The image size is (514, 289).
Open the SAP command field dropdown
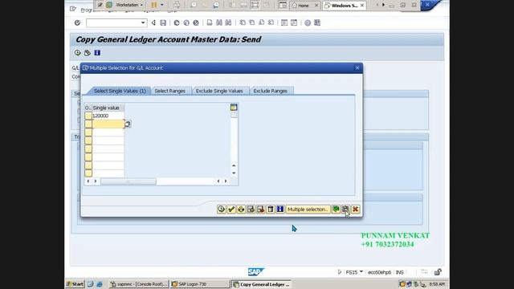coord(143,22)
